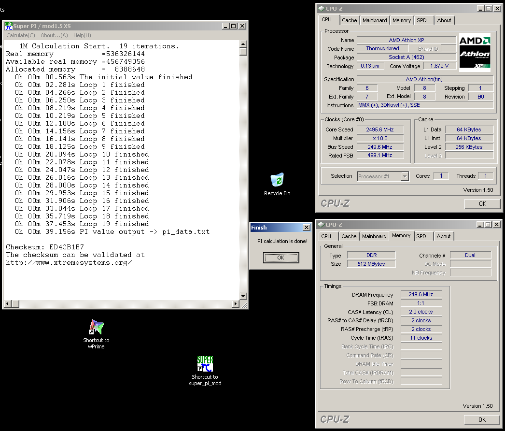Image resolution: width=505 pixels, height=431 pixels.
Task: Minimize the lower CPU-Z window
Action: click(x=480, y=225)
